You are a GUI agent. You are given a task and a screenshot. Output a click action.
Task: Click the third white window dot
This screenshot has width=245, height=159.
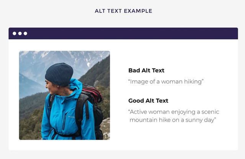[x=25, y=33]
